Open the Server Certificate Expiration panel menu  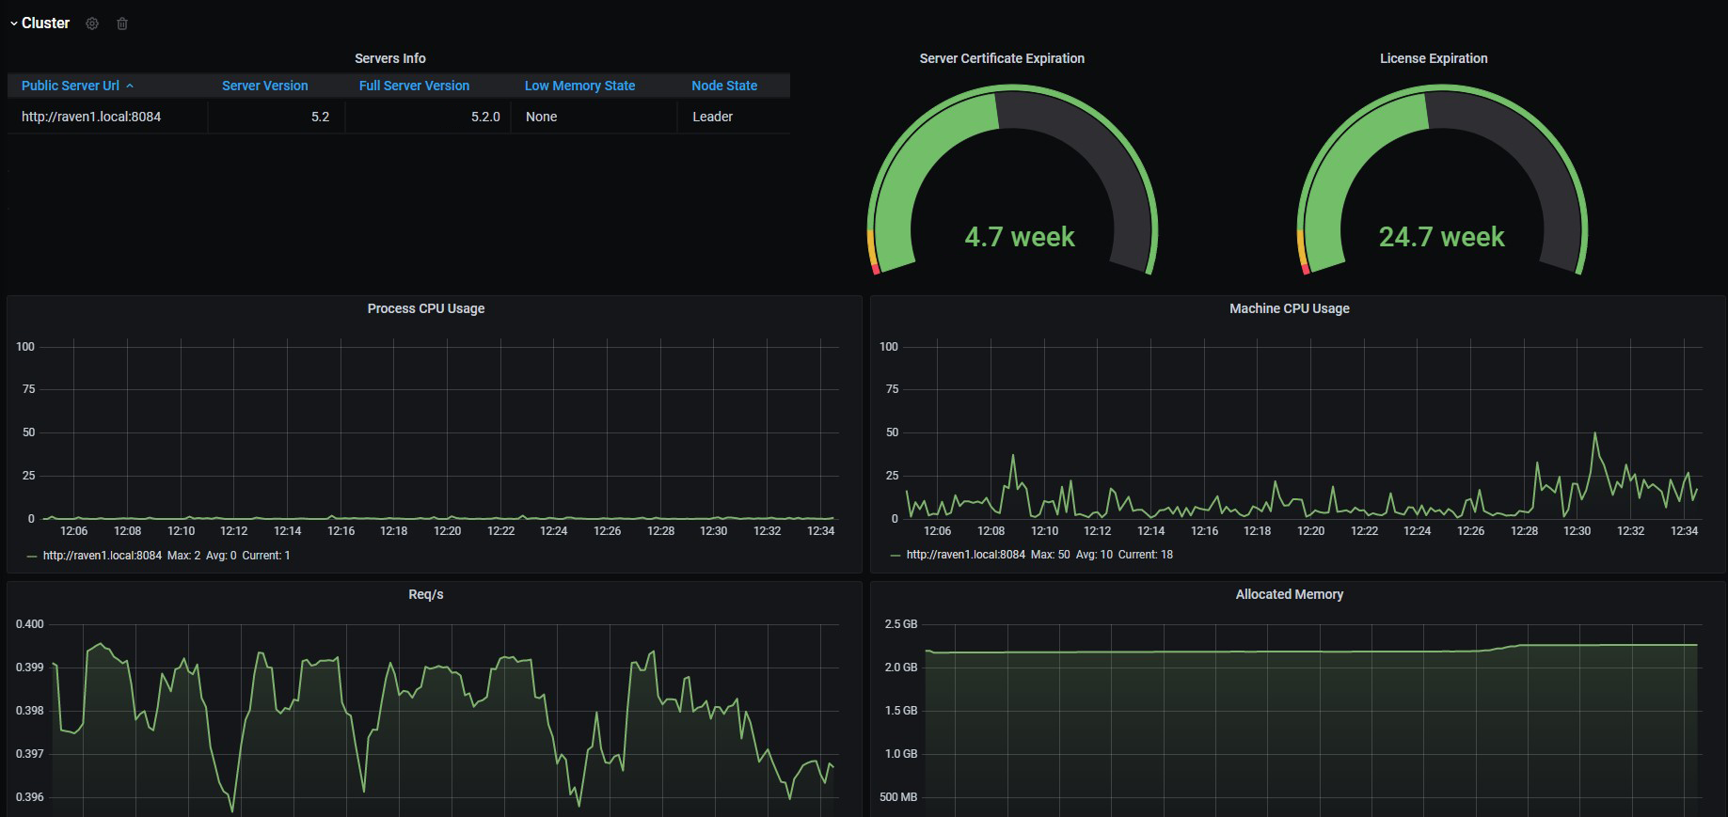(1002, 58)
